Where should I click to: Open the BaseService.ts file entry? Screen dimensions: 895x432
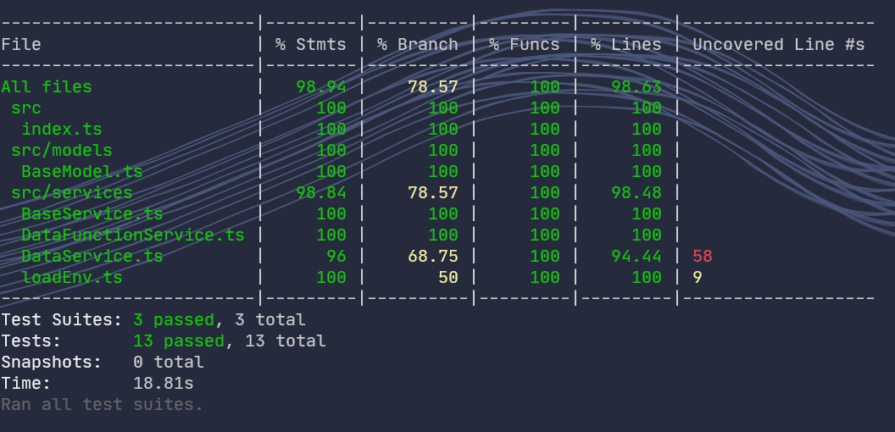click(x=92, y=213)
